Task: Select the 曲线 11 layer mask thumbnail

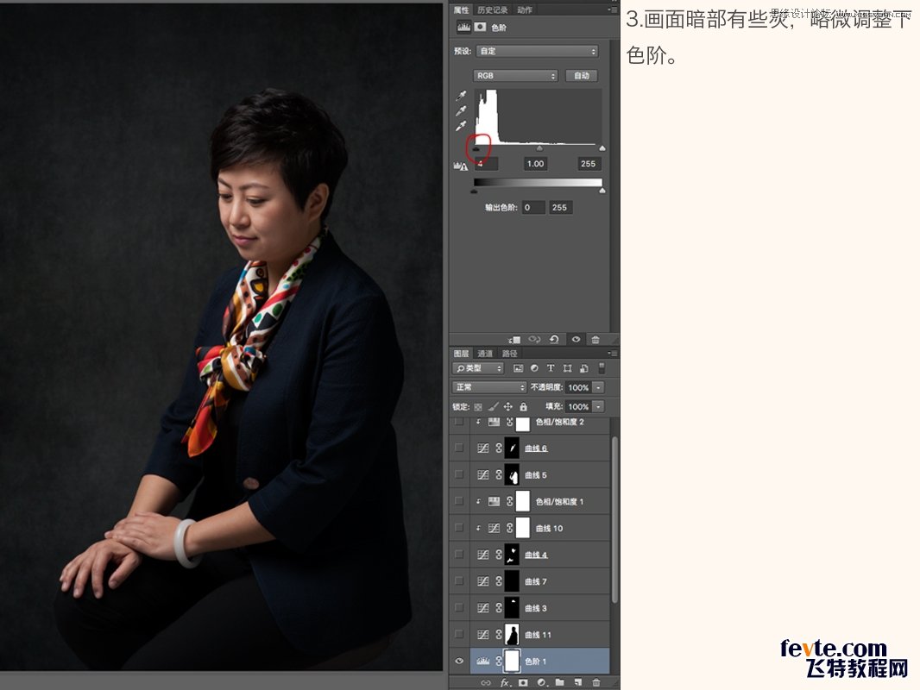Action: (512, 634)
